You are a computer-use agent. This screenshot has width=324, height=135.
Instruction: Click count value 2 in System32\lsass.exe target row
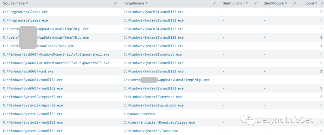[x=321, y=131]
